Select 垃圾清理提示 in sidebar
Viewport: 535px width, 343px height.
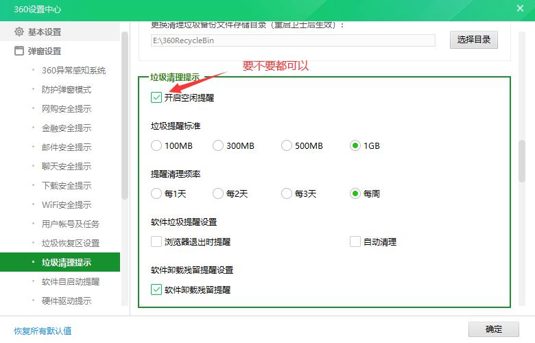(60, 262)
